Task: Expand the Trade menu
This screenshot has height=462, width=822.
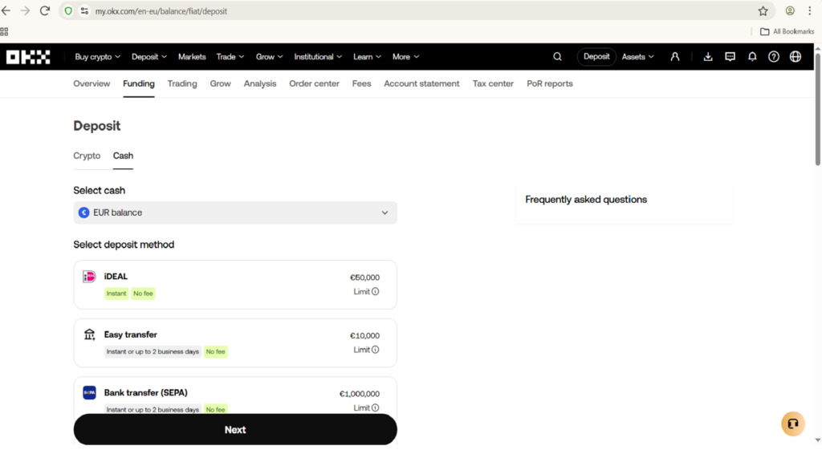Action: 230,57
